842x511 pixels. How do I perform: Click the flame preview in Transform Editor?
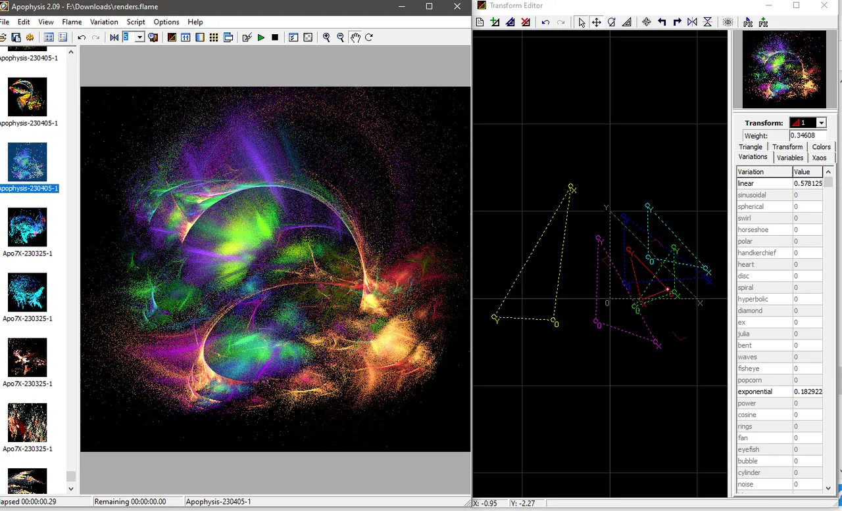pos(783,70)
